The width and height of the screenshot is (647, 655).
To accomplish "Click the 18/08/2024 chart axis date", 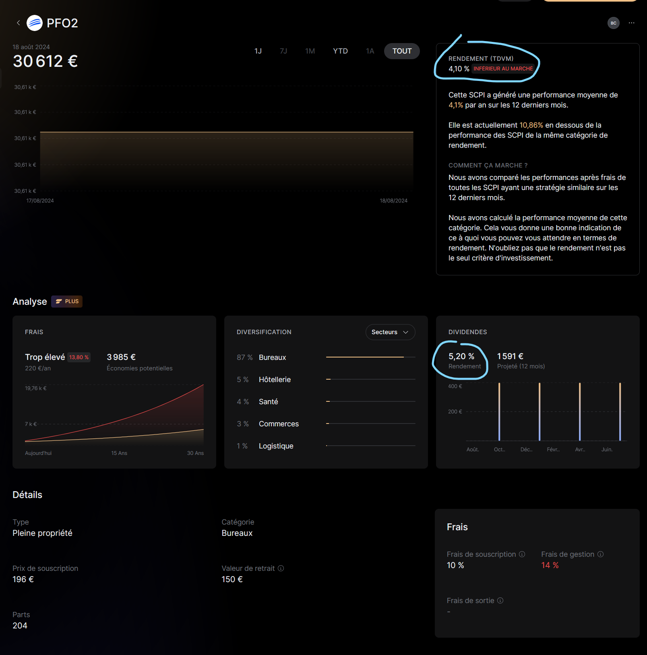I will [393, 200].
